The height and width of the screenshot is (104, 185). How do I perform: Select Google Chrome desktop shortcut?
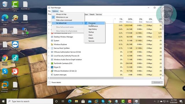pyautogui.click(x=5, y=60)
